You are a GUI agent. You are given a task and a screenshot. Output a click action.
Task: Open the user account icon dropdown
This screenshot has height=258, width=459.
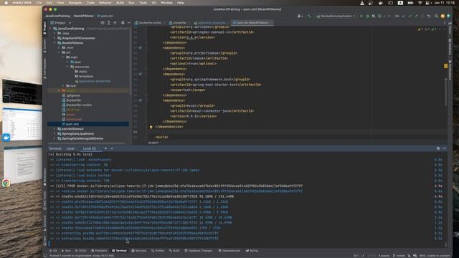[x=300, y=16]
